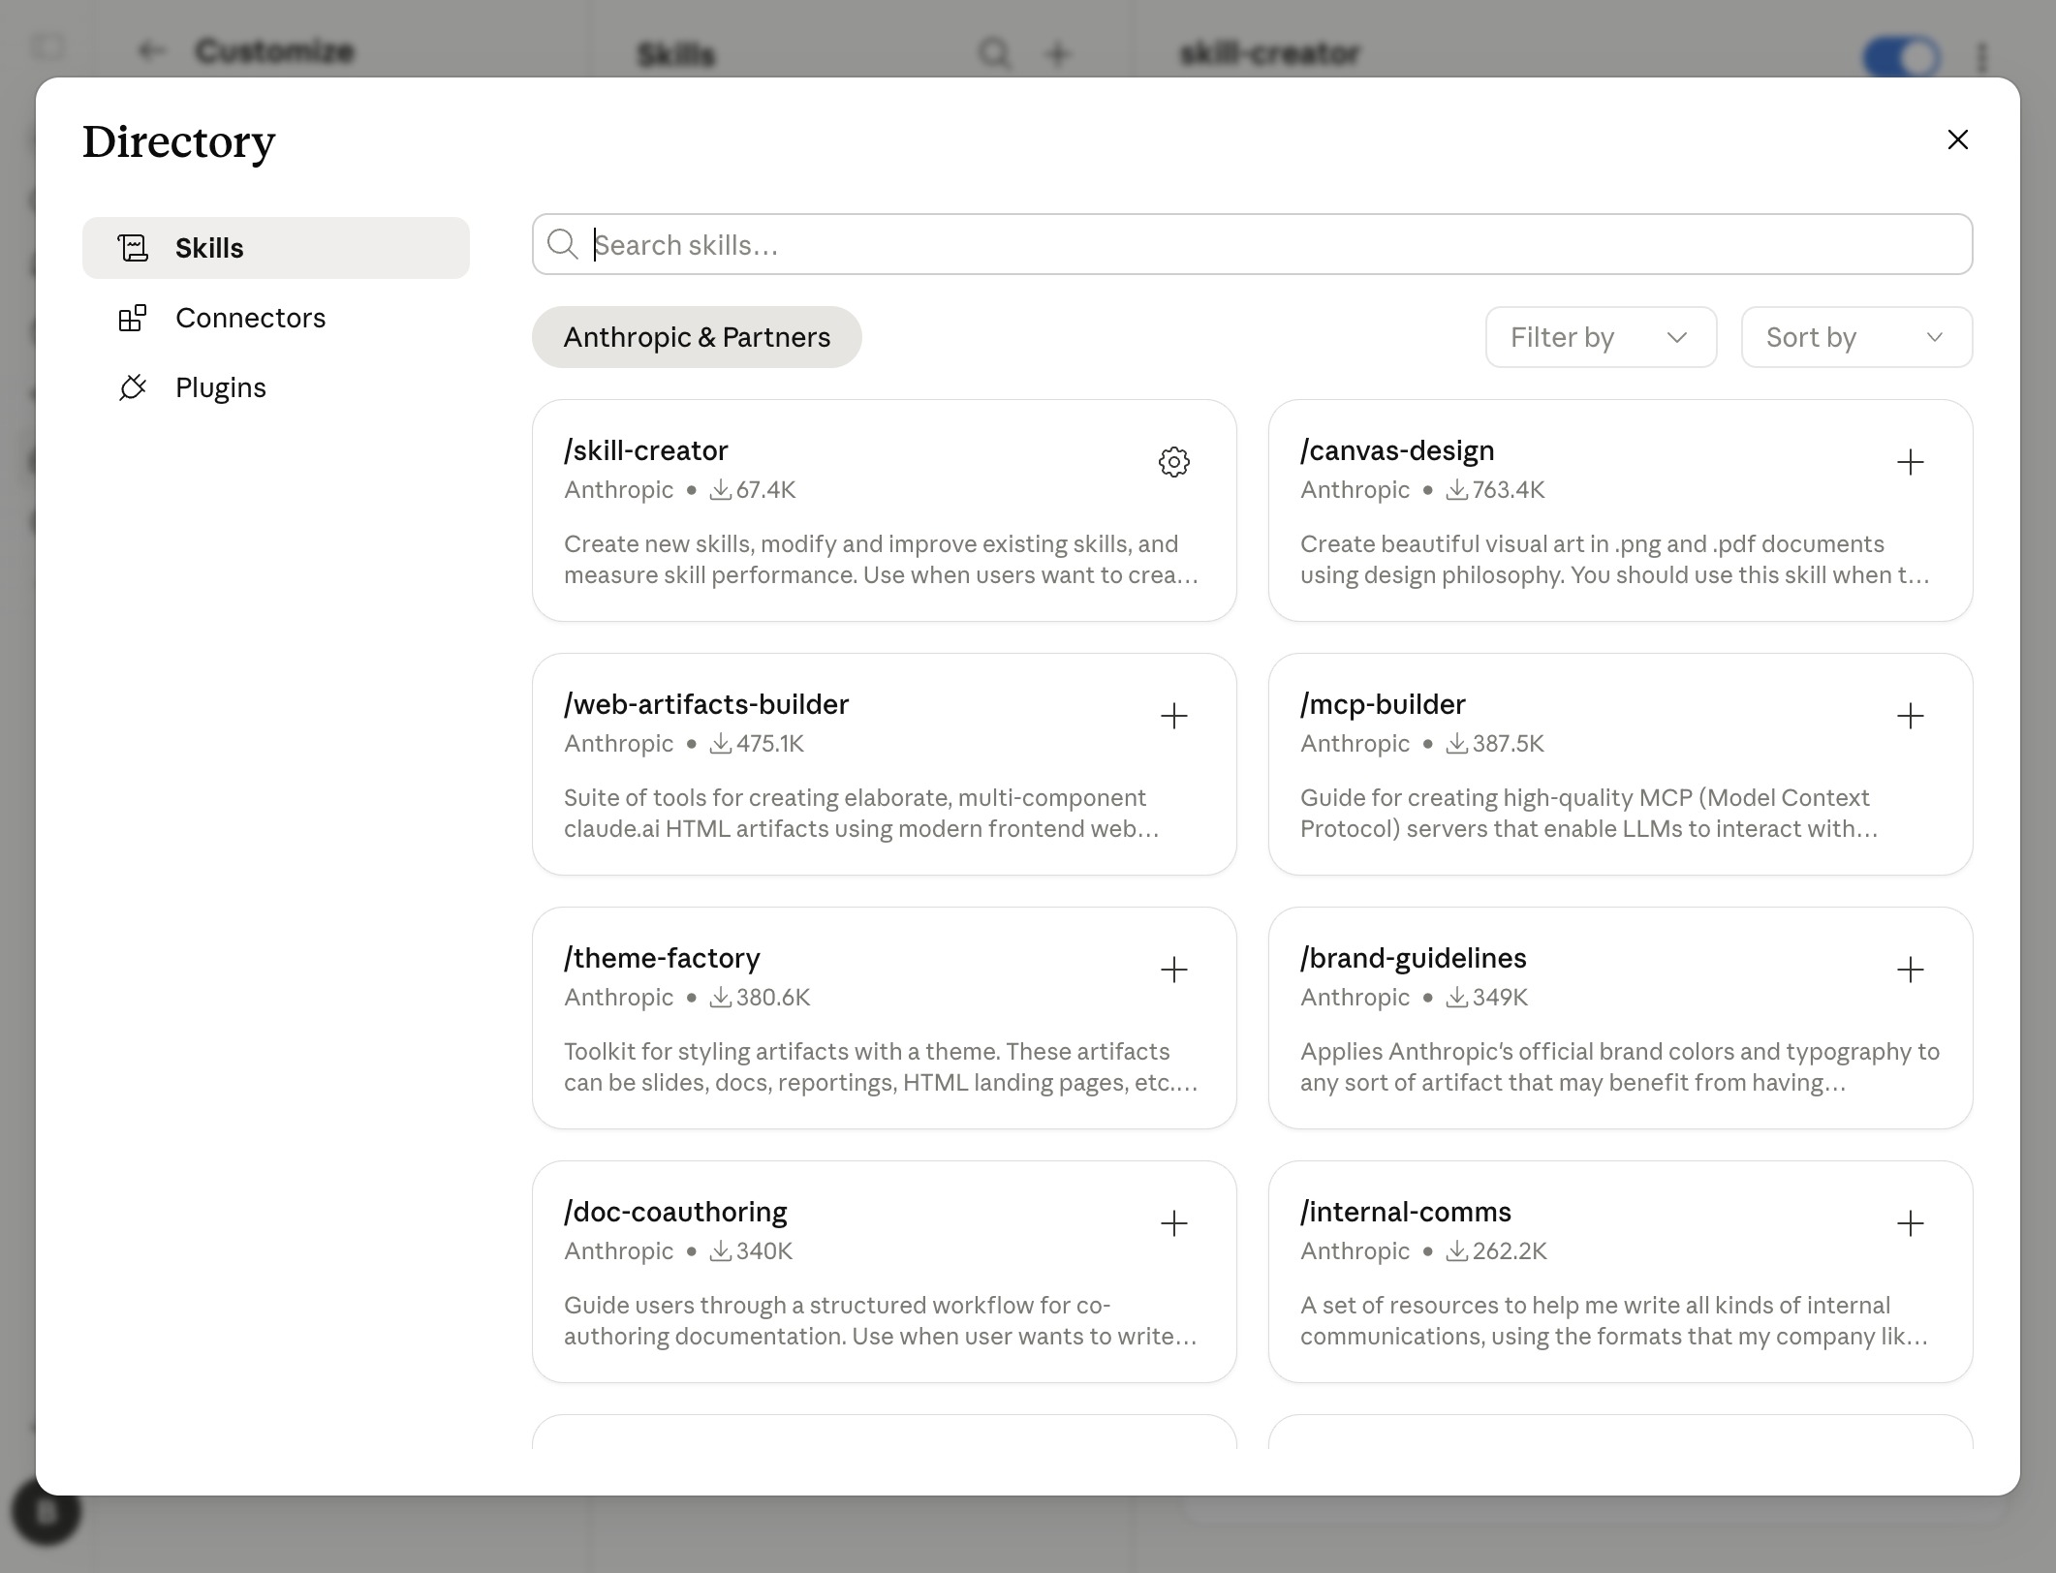Select the Anthropic & Partners filter chip
The image size is (2056, 1573).
pos(697,337)
